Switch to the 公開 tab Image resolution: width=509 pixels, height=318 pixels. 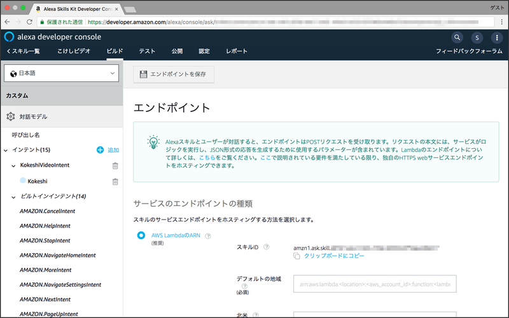tap(177, 52)
